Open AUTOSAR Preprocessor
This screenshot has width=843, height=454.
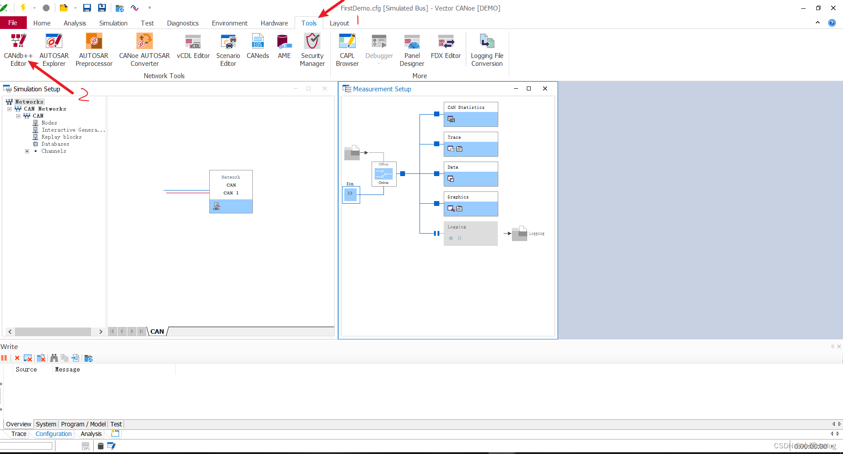(x=94, y=50)
